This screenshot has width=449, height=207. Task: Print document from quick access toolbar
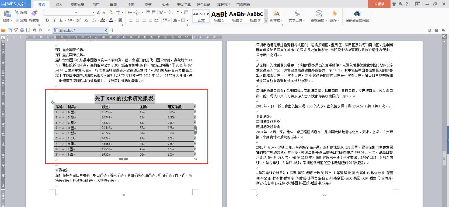coord(22,30)
